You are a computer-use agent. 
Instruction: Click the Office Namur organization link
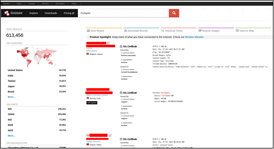point(92,51)
